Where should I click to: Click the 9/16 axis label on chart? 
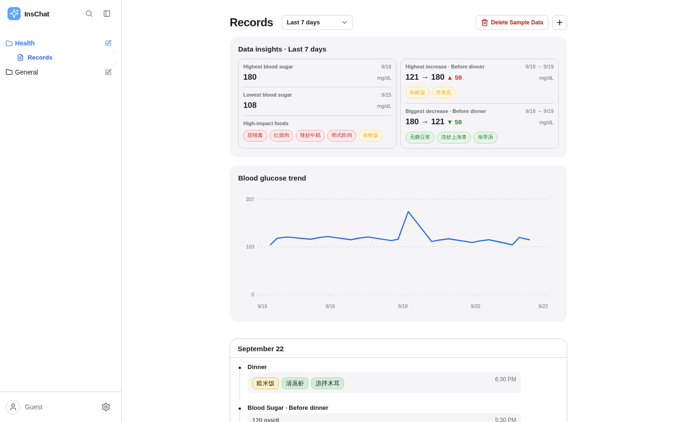point(330,306)
